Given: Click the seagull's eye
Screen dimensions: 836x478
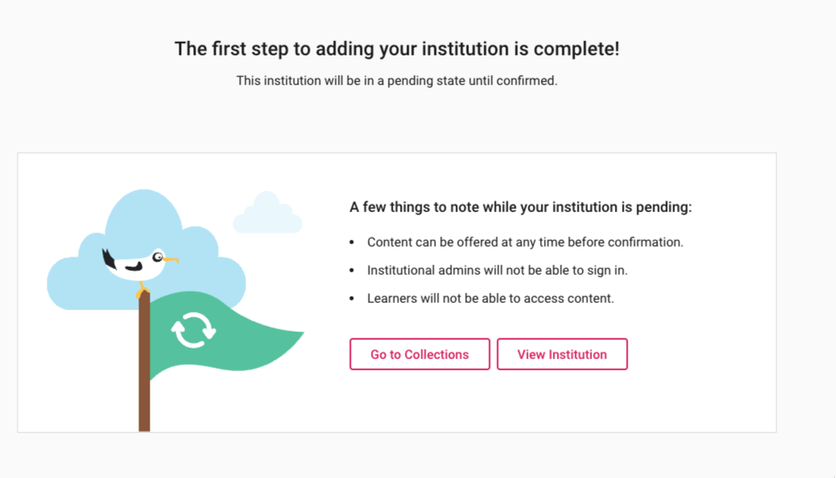Looking at the screenshot, I should tap(159, 257).
